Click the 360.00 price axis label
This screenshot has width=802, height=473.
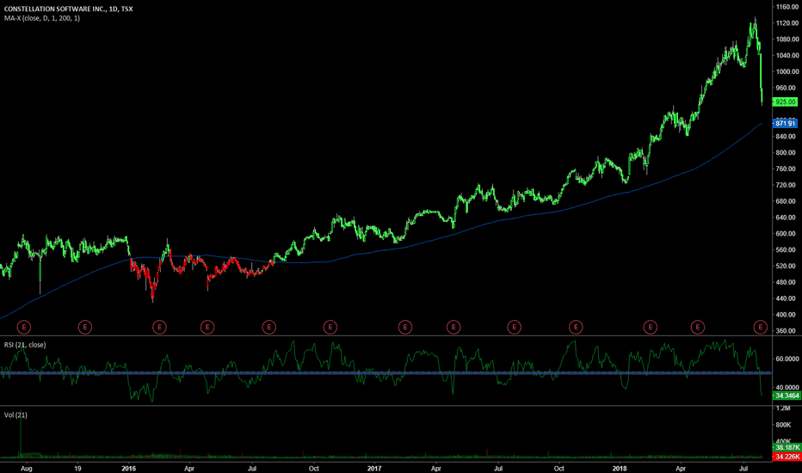787,331
